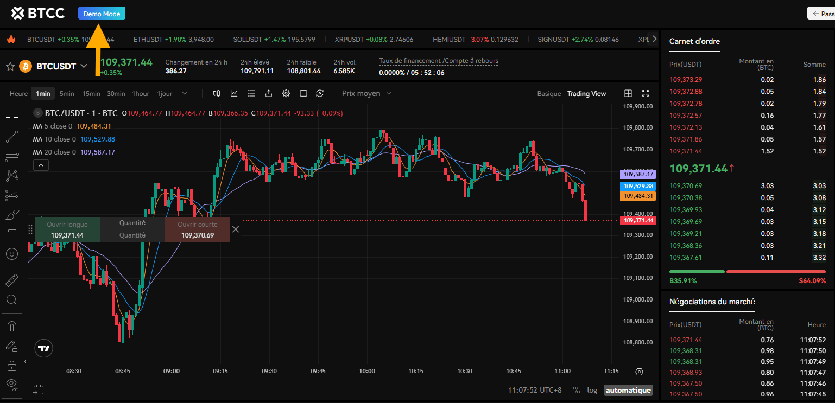Toggle hide all drawings eye icon
Viewport: 835px width, 403px height.
[12, 383]
